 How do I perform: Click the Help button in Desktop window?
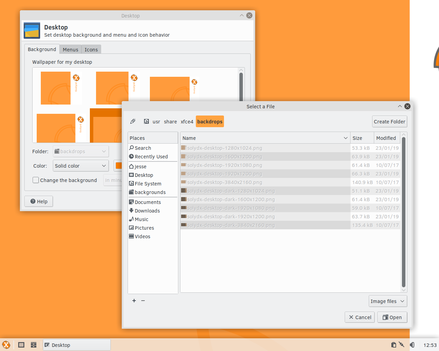point(39,201)
